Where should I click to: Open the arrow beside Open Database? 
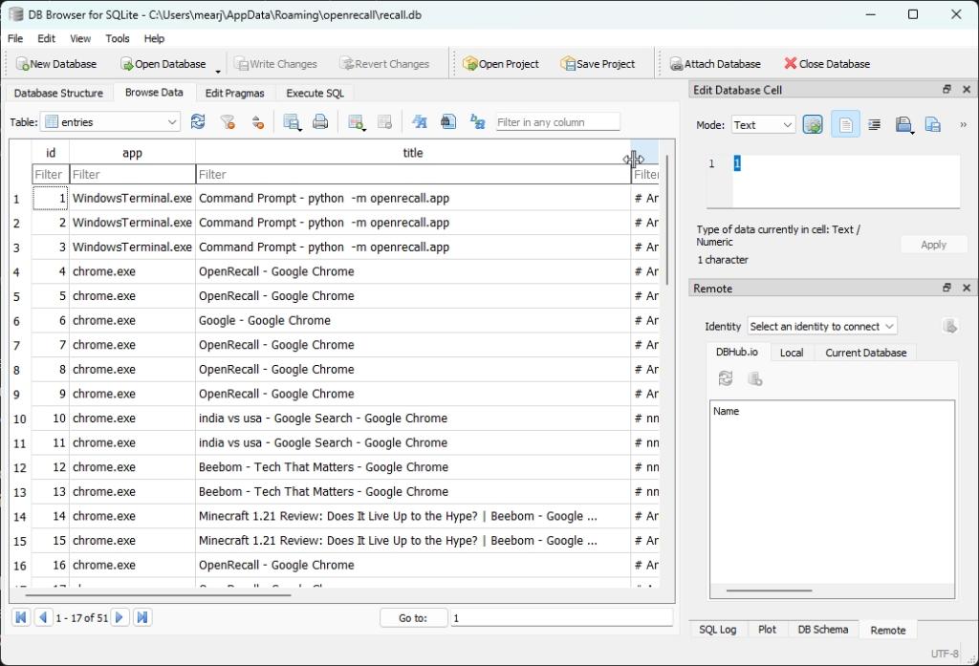pos(218,71)
